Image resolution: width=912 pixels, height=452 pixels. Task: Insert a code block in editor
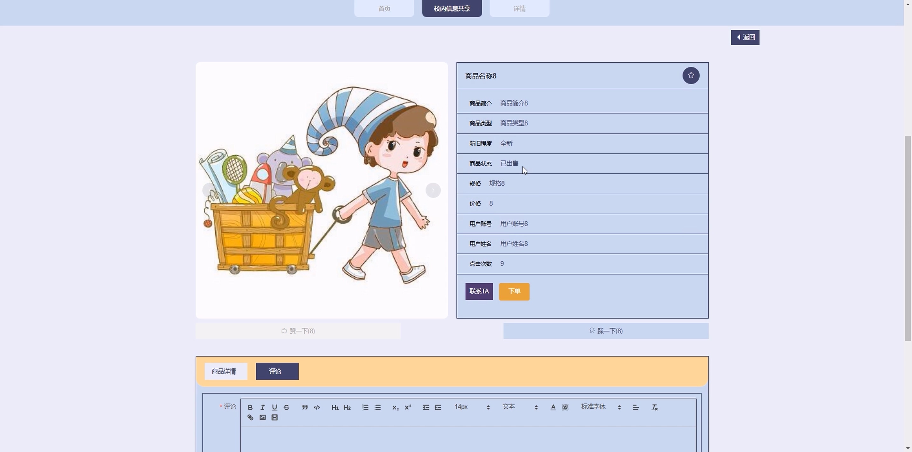tap(317, 407)
